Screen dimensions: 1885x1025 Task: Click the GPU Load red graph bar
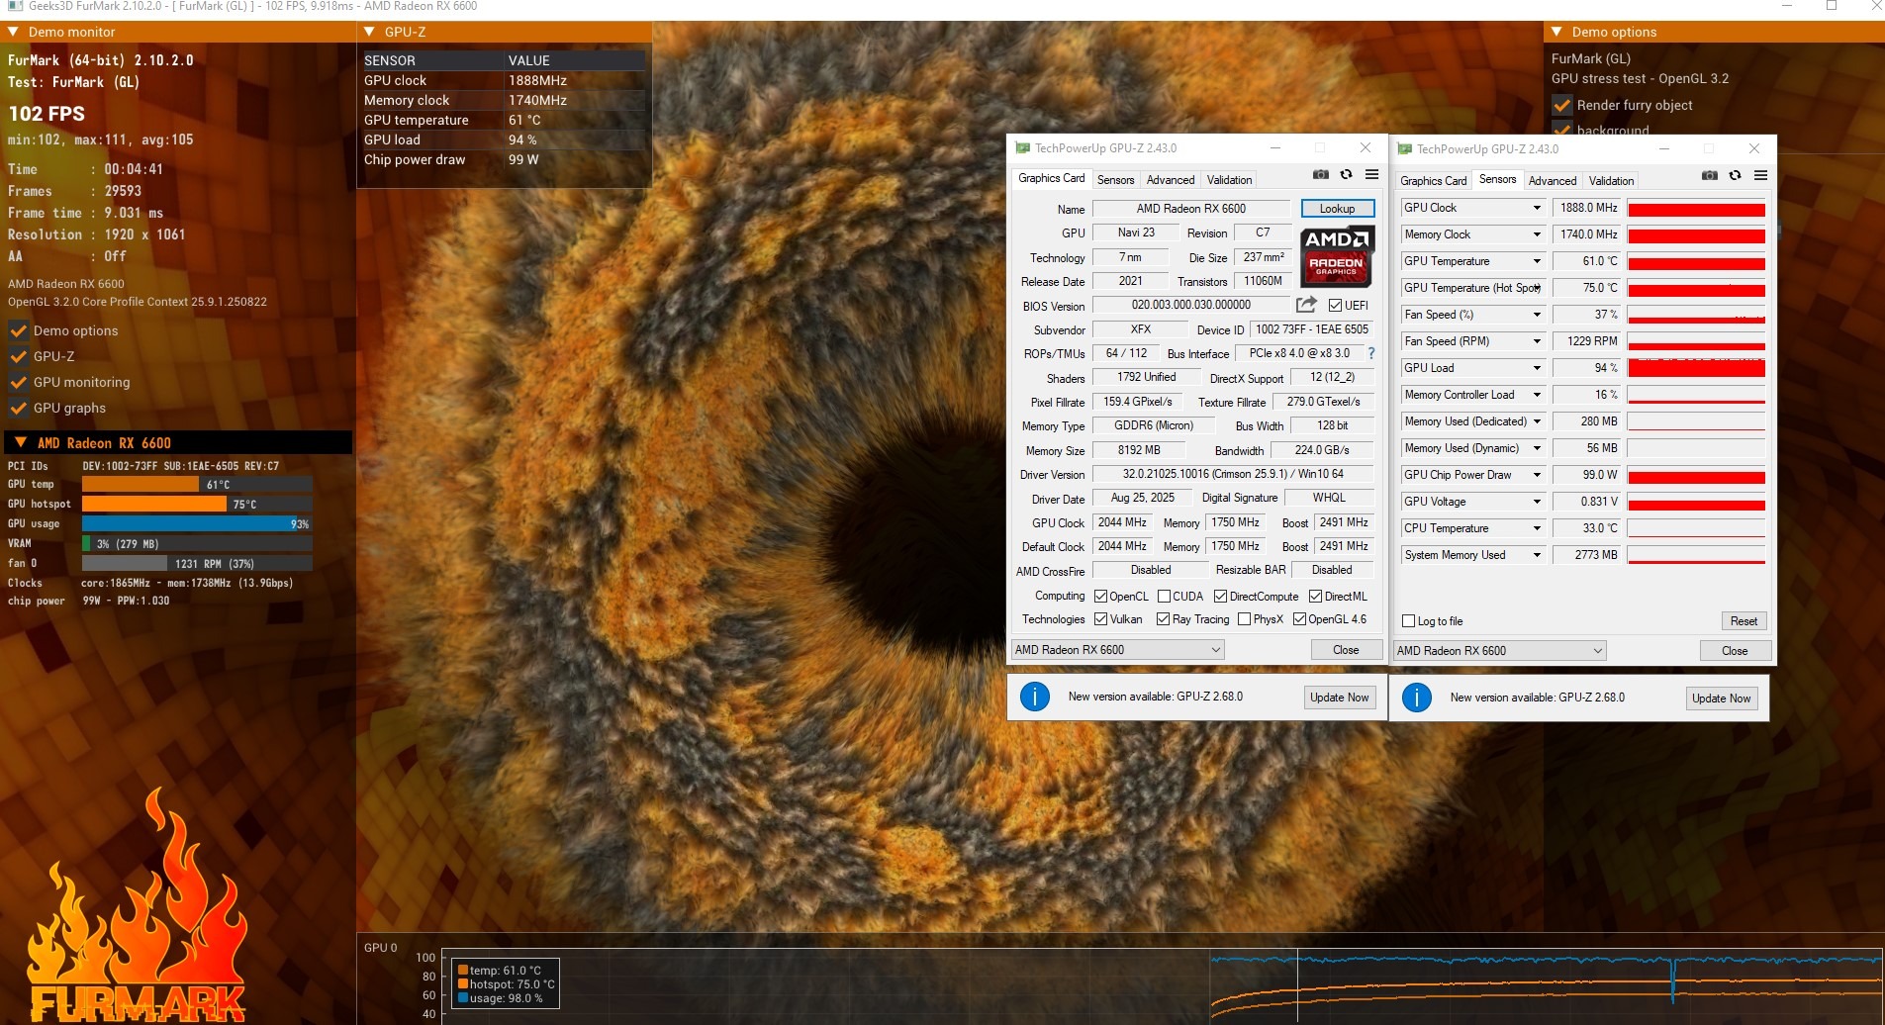coord(1696,368)
